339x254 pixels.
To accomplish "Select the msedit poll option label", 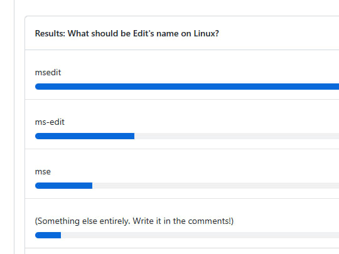I will [x=48, y=72].
